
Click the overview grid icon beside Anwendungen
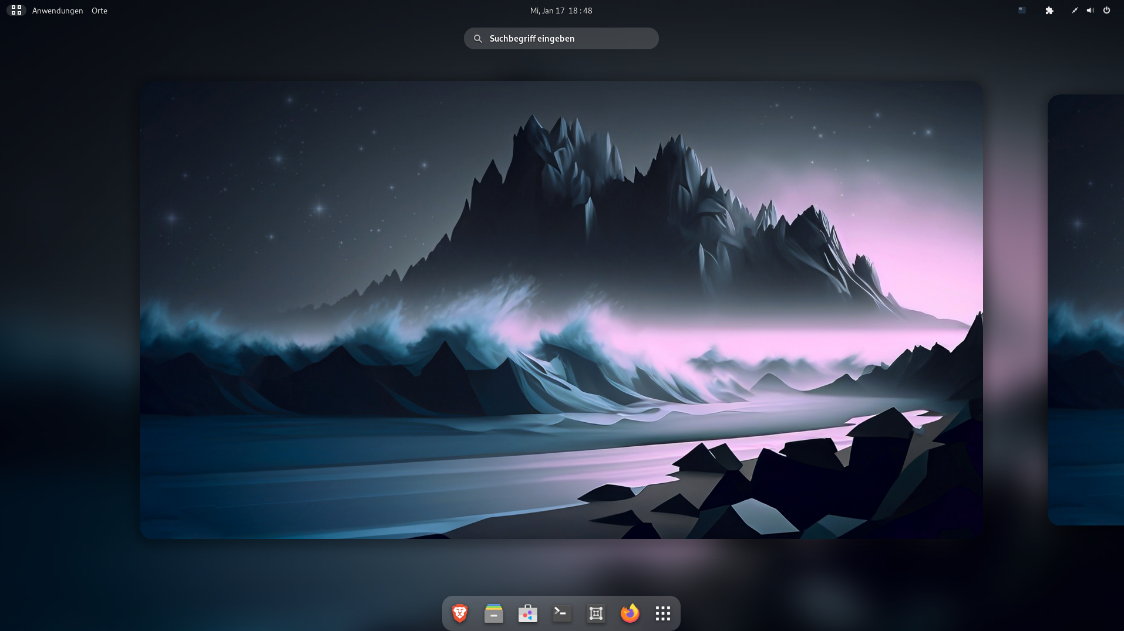[x=16, y=11]
